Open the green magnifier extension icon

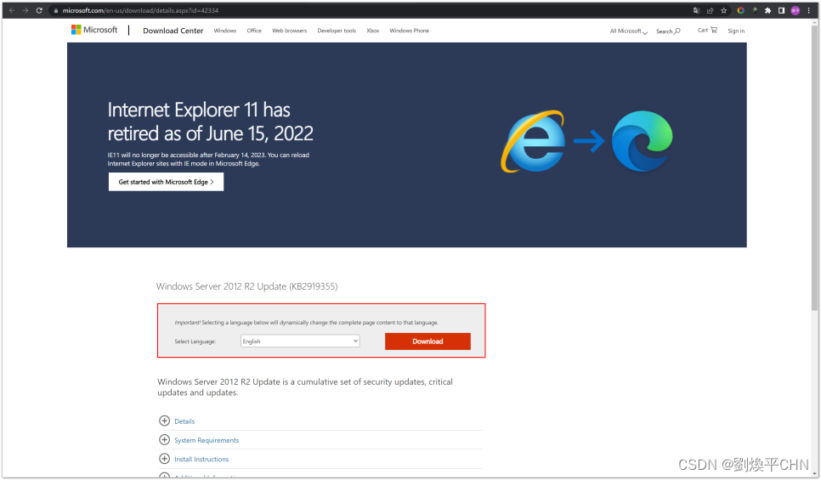tap(755, 10)
